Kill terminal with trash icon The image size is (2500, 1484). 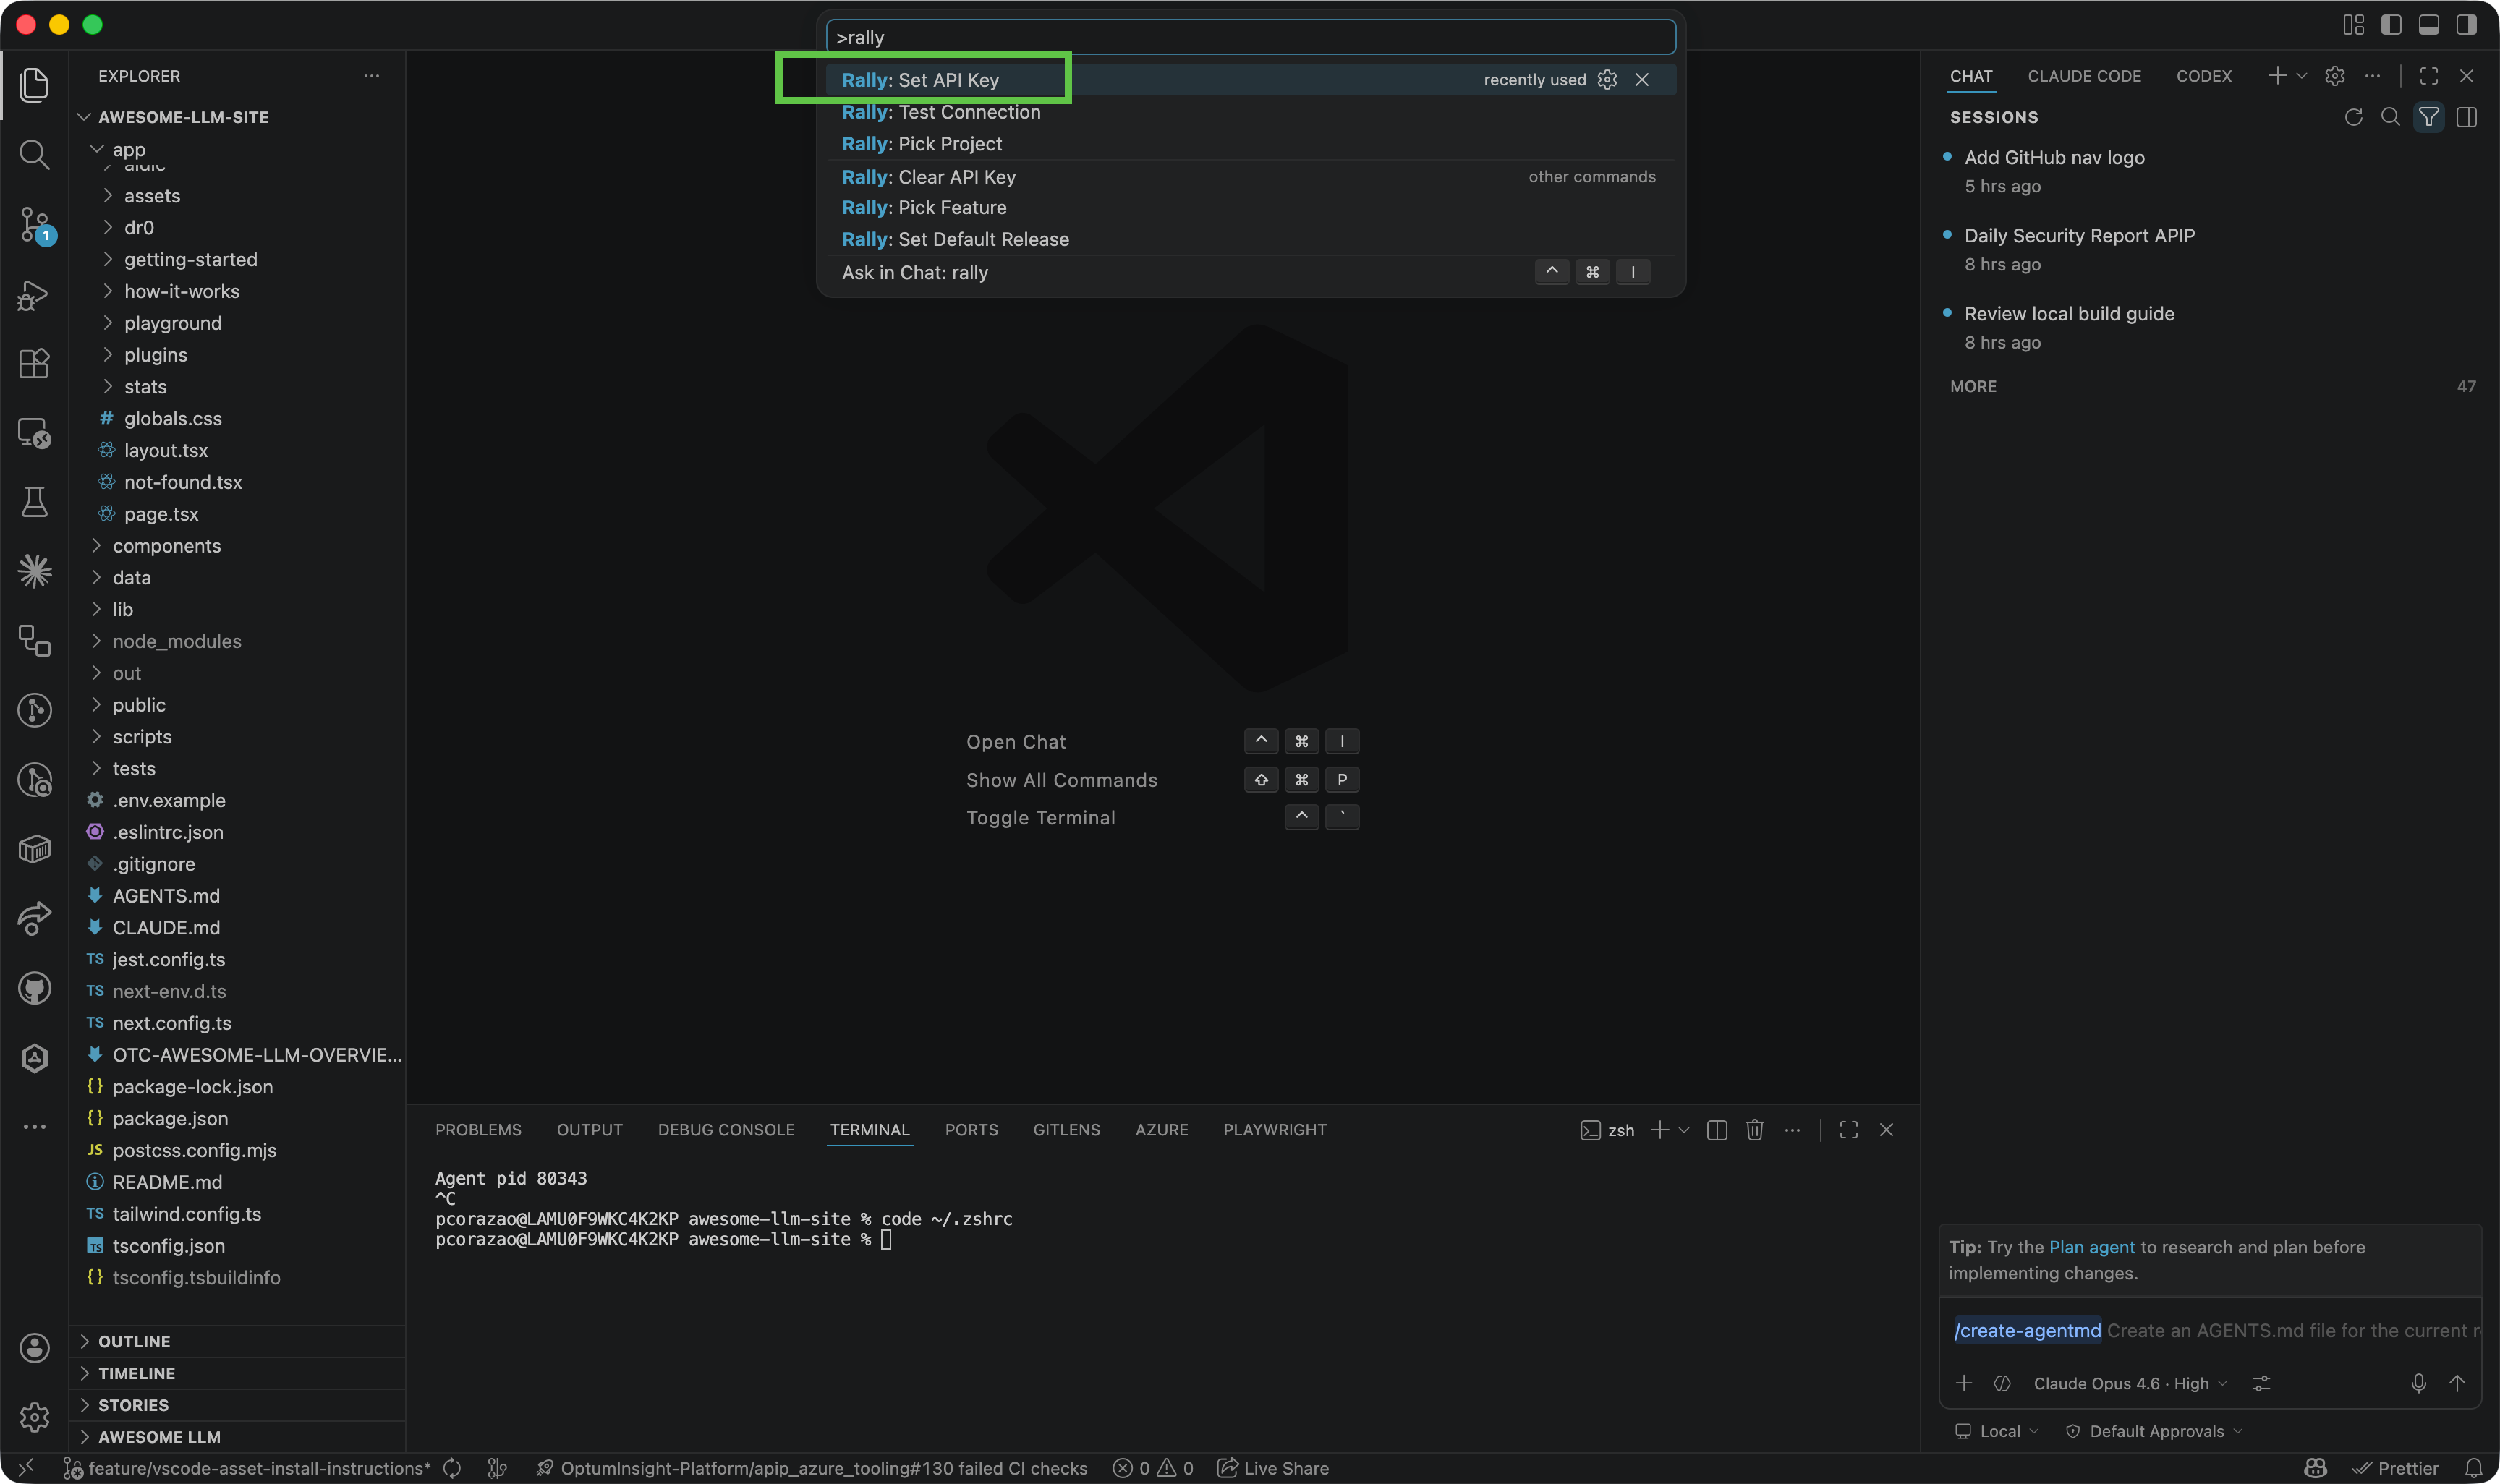coord(1754,1130)
